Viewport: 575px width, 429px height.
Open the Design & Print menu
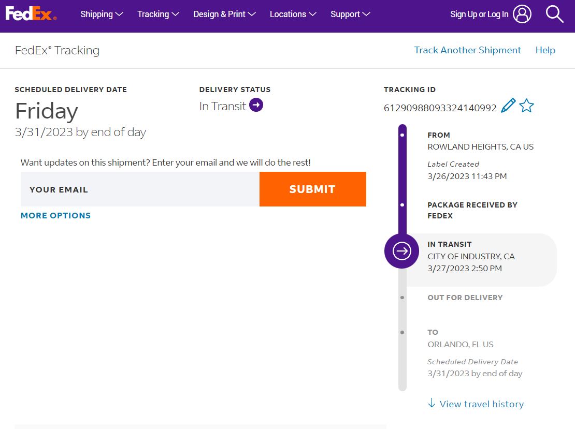point(224,14)
